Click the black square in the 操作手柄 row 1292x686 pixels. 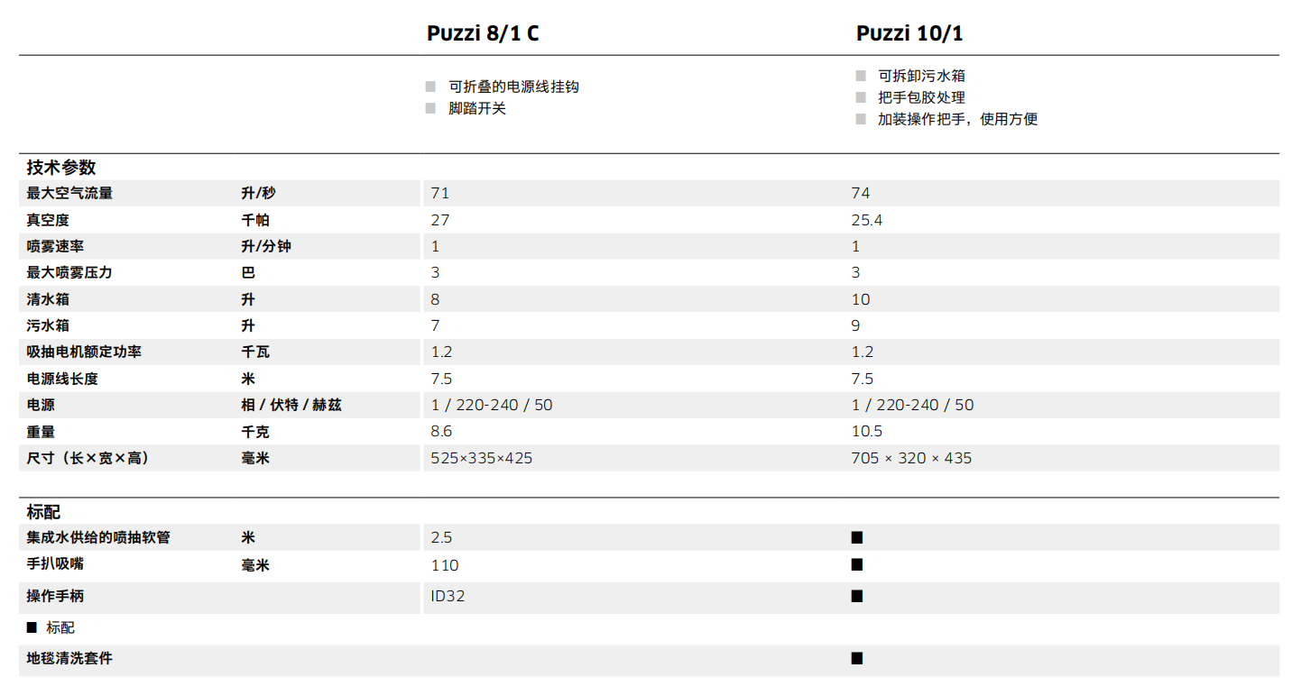(x=857, y=596)
